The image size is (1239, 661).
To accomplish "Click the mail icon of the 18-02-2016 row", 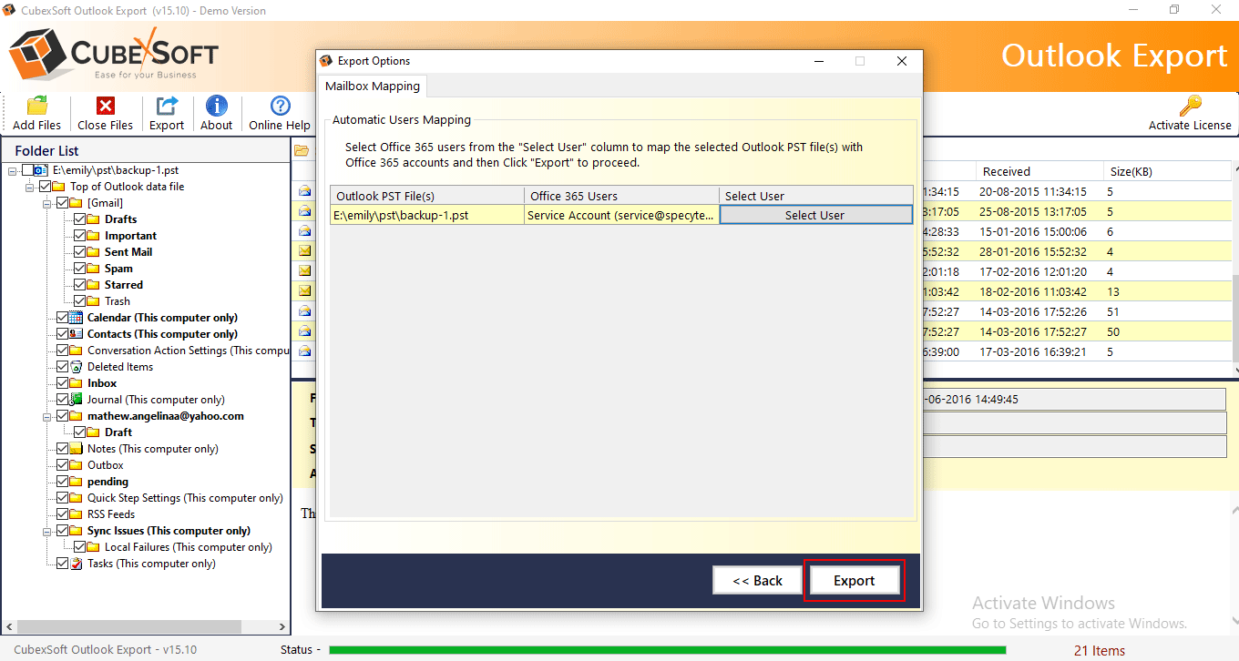I will click(305, 290).
